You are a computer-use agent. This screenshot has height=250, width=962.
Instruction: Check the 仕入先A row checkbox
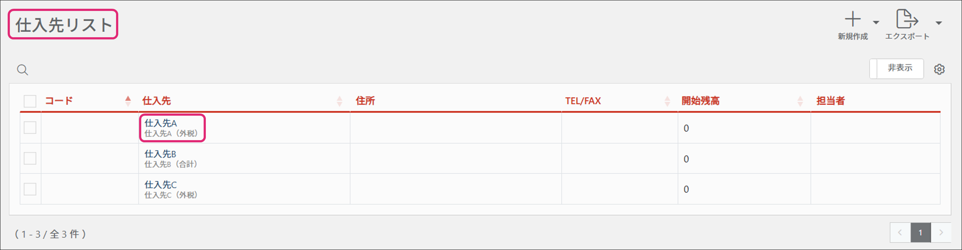[30, 128]
